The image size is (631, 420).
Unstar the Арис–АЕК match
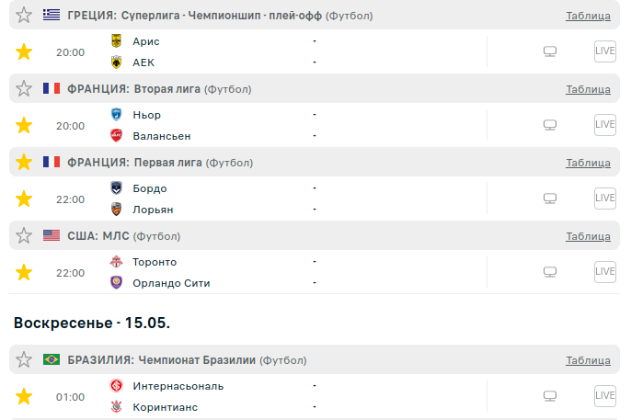[x=24, y=51]
